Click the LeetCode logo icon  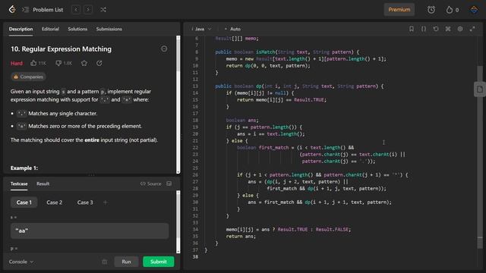[x=12, y=10]
